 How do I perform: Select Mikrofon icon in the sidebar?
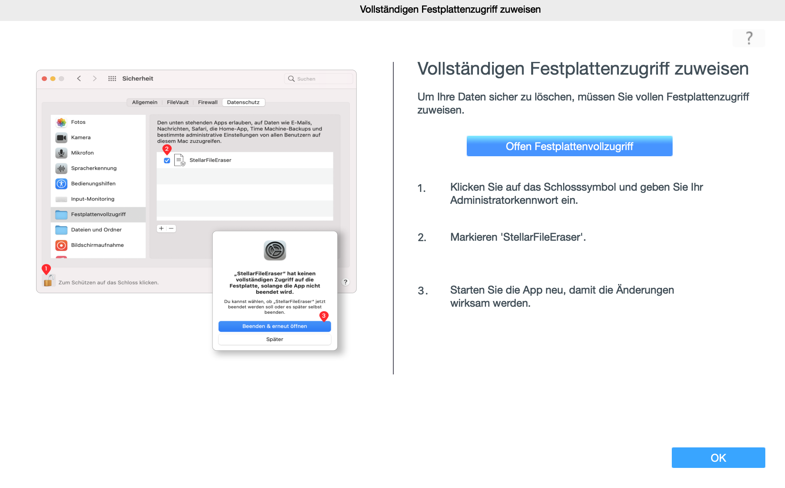pyautogui.click(x=61, y=153)
